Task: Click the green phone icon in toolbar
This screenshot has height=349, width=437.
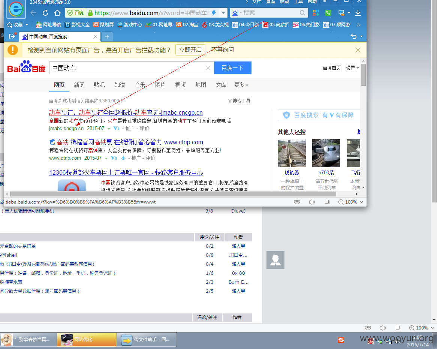Action: coord(328,13)
